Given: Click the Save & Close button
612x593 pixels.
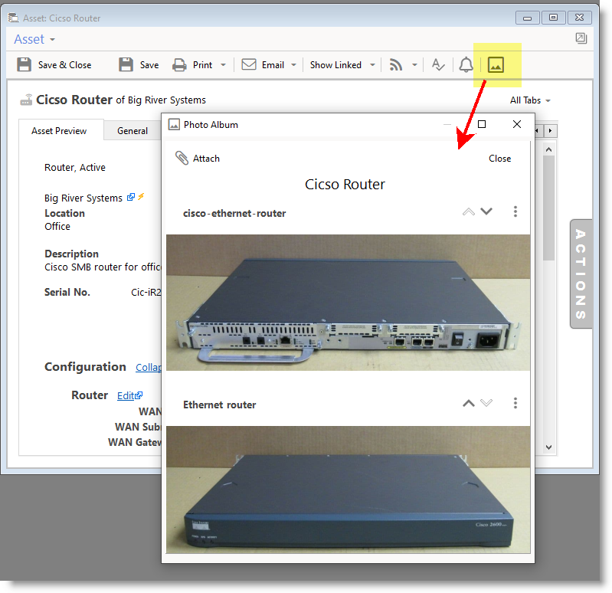Looking at the screenshot, I should tap(54, 65).
